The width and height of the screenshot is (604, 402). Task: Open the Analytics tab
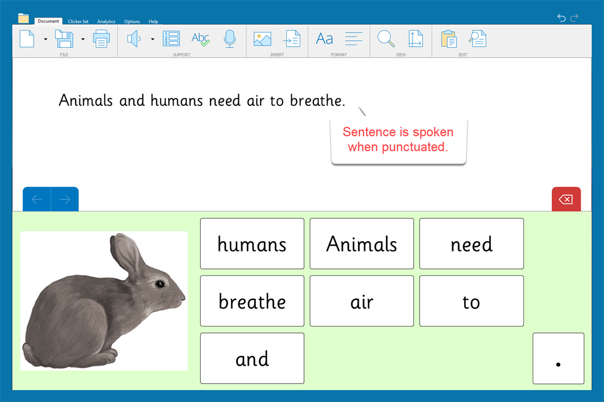pos(106,22)
